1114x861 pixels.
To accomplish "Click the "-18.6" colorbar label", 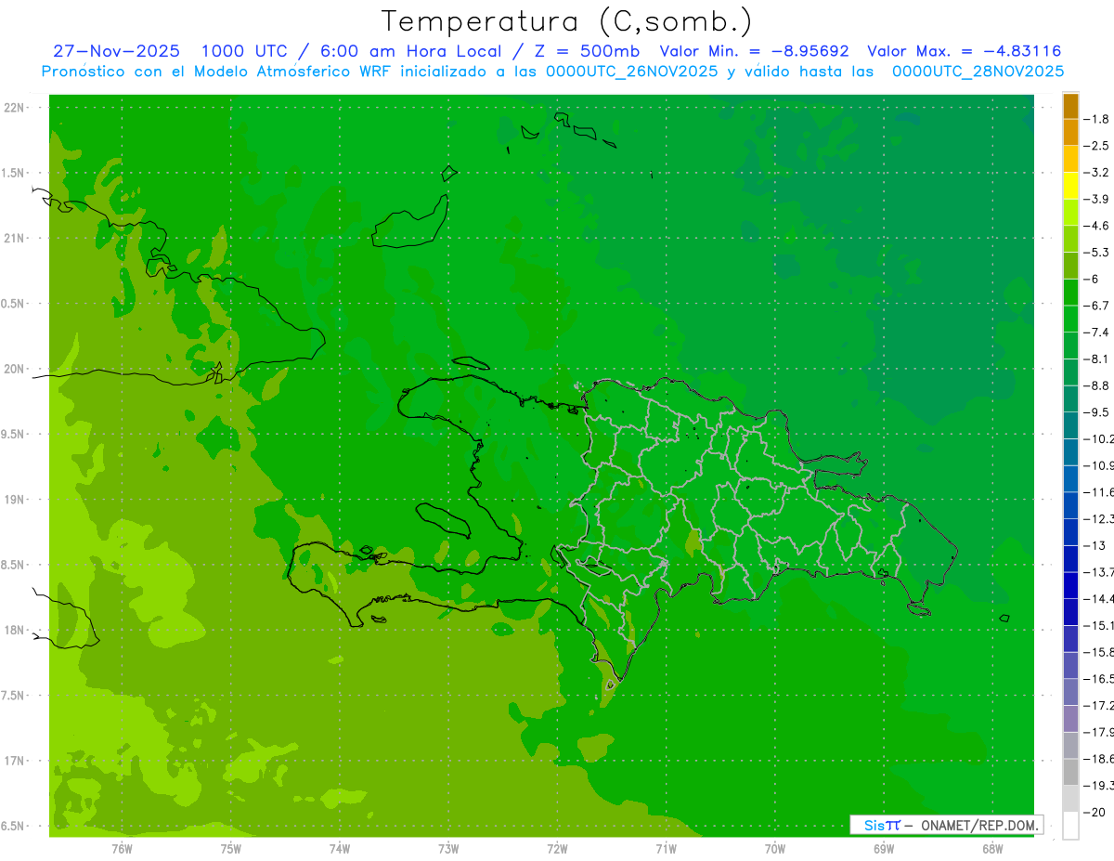I will [x=1100, y=759].
